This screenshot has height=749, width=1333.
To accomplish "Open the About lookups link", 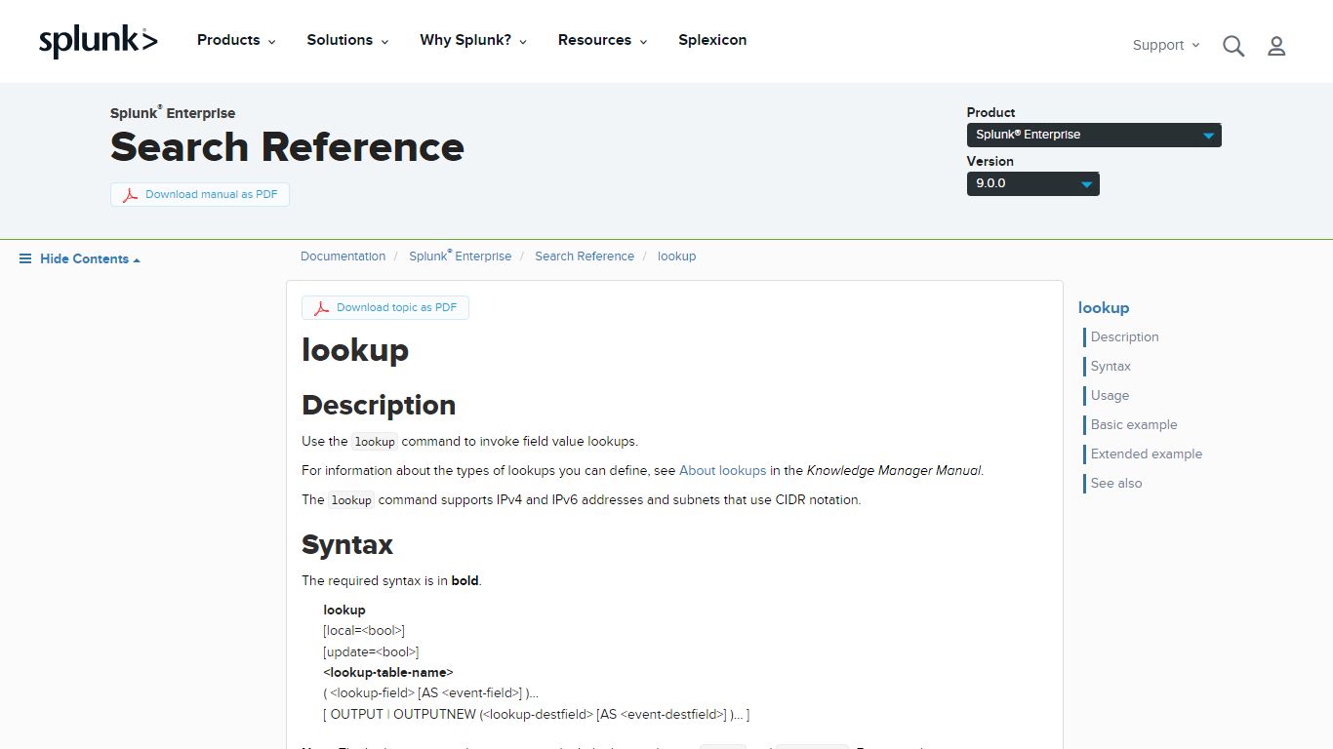I will [722, 470].
